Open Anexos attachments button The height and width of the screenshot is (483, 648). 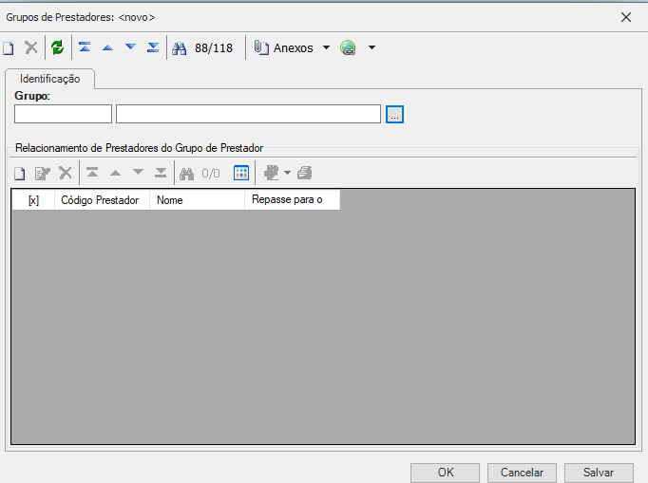(283, 47)
